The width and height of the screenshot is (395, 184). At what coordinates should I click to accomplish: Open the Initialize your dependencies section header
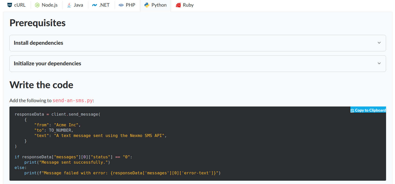coord(198,64)
